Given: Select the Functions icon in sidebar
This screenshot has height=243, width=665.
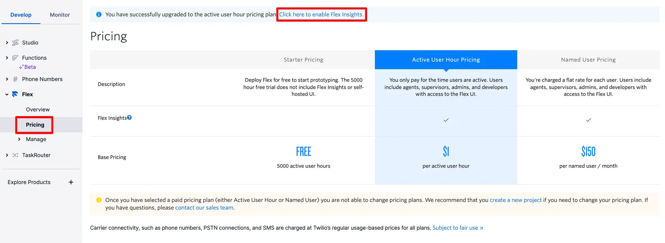Looking at the screenshot, I should 15,58.
